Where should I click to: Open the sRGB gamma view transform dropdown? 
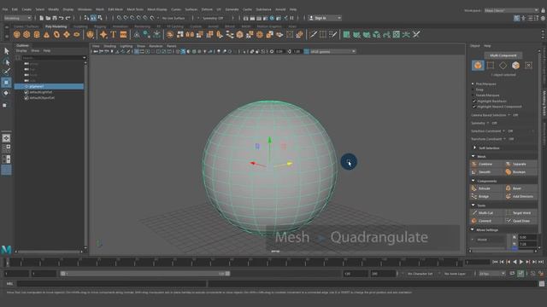coord(332,51)
